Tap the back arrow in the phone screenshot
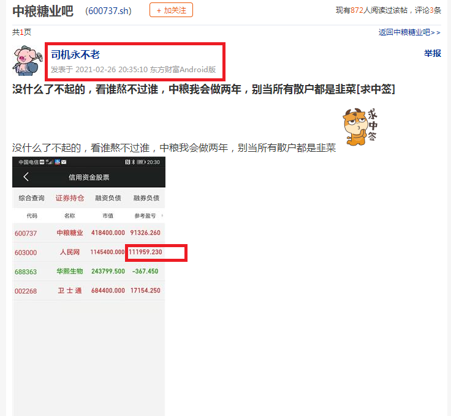The image size is (451, 416). (26, 177)
